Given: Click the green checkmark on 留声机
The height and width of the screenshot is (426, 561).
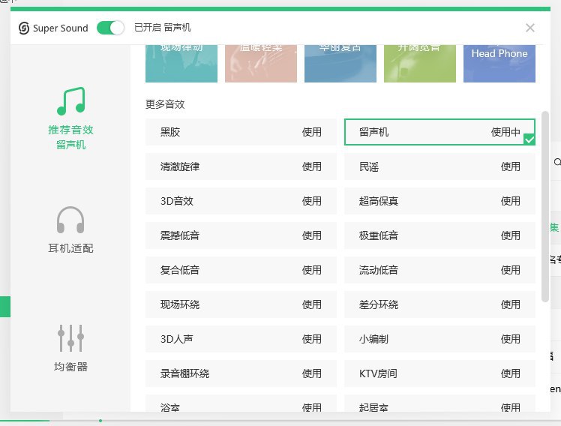Looking at the screenshot, I should 529,139.
